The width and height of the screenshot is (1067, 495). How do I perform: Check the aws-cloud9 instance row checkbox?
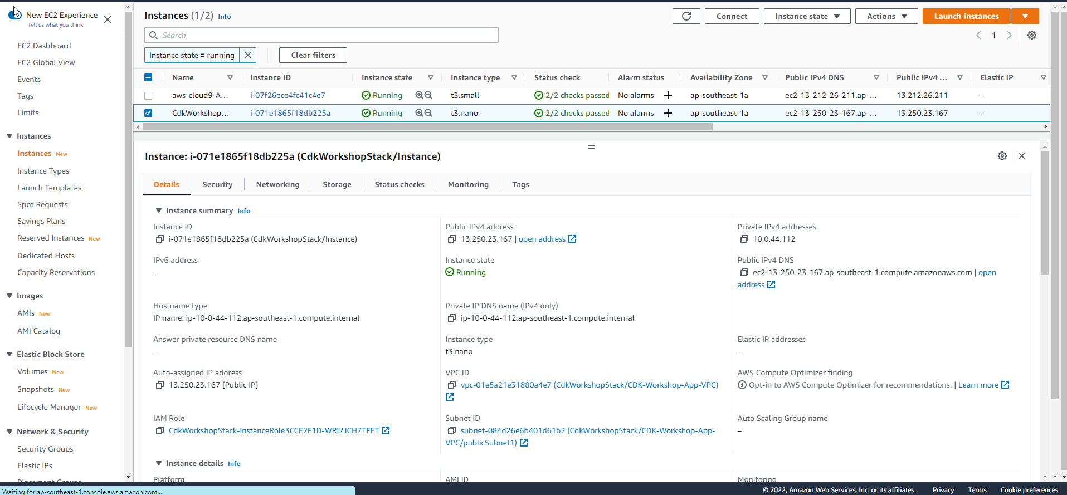coord(148,95)
